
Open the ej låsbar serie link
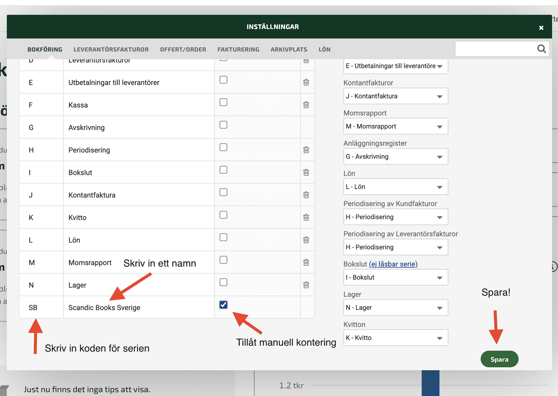[393, 264]
